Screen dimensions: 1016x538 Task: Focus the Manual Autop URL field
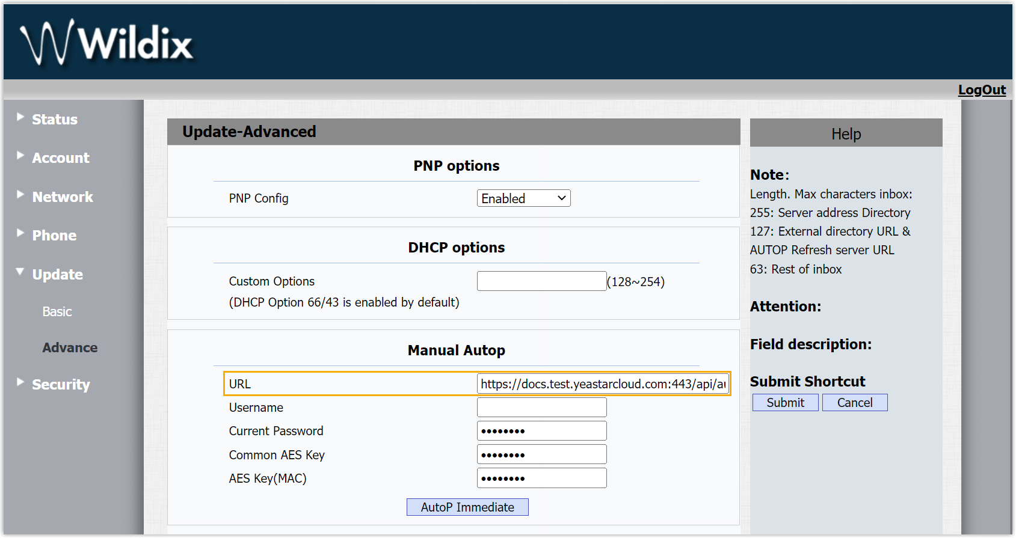[x=603, y=384]
